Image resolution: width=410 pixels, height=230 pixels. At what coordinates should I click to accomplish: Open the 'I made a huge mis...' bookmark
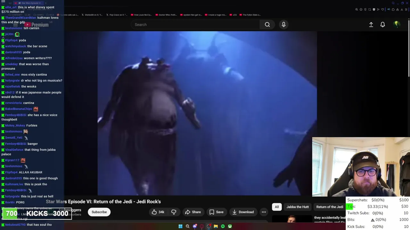[216, 15]
